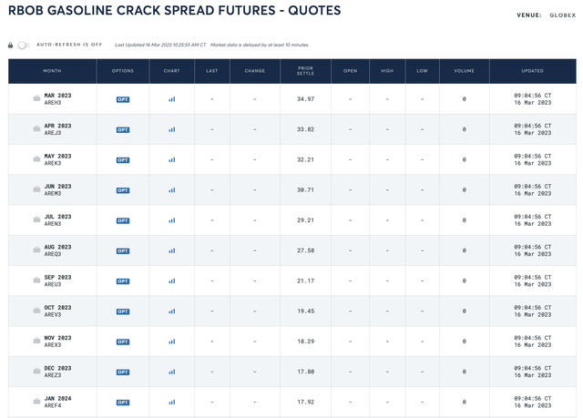Open options for the JUN 2023 contract

[x=122, y=190]
